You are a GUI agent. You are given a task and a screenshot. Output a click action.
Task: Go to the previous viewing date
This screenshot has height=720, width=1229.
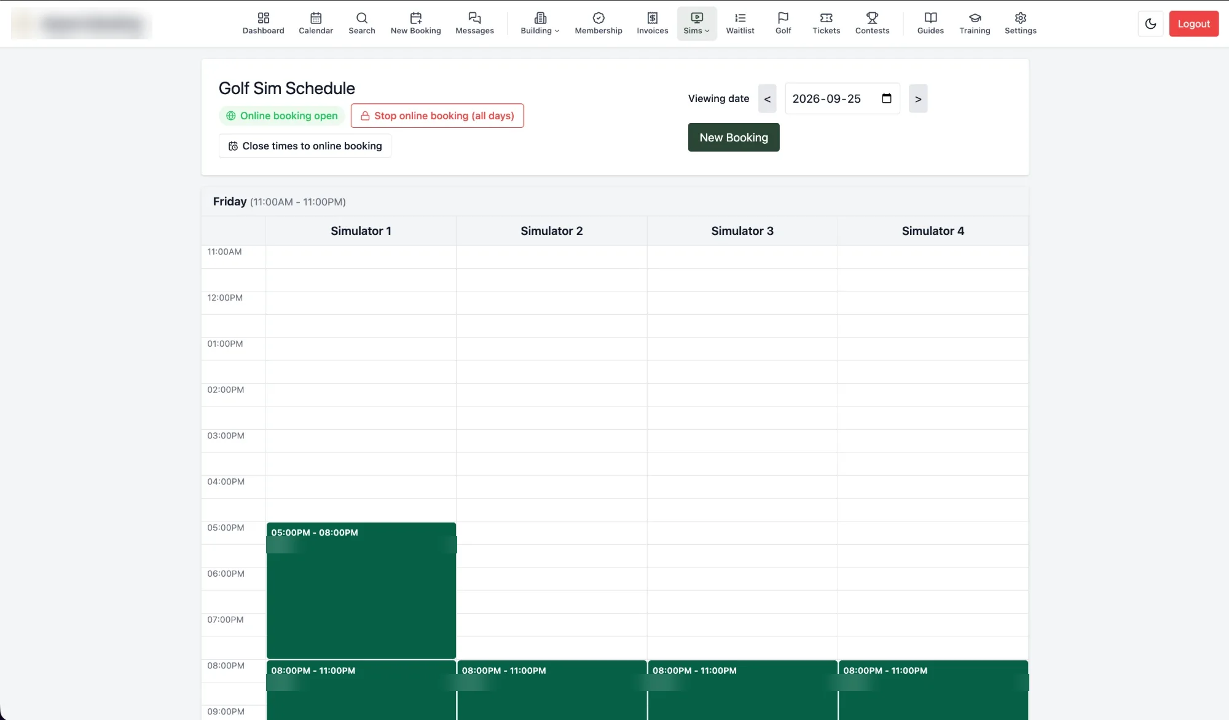(x=767, y=99)
